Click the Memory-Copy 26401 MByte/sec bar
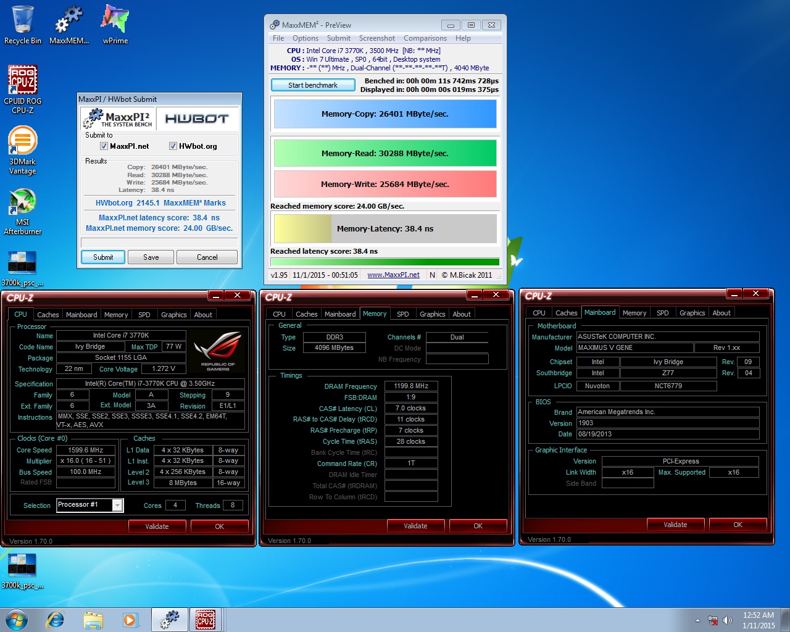Viewport: 790px width, 632px height. [x=385, y=114]
